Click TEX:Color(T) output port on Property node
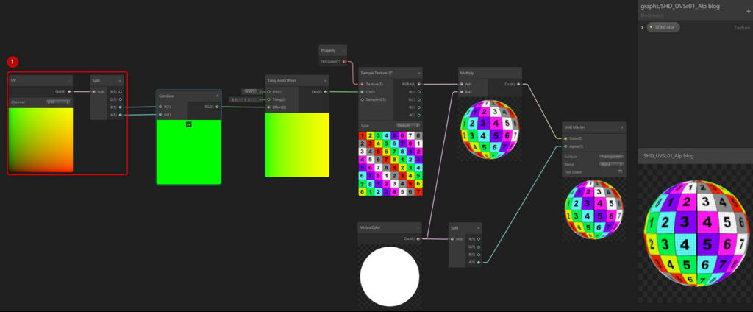The height and width of the screenshot is (312, 753). (344, 62)
